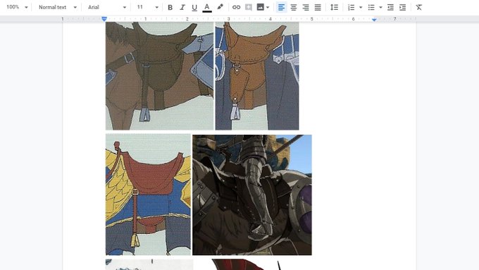Apply bulleted list
479x270 pixels.
click(371, 7)
